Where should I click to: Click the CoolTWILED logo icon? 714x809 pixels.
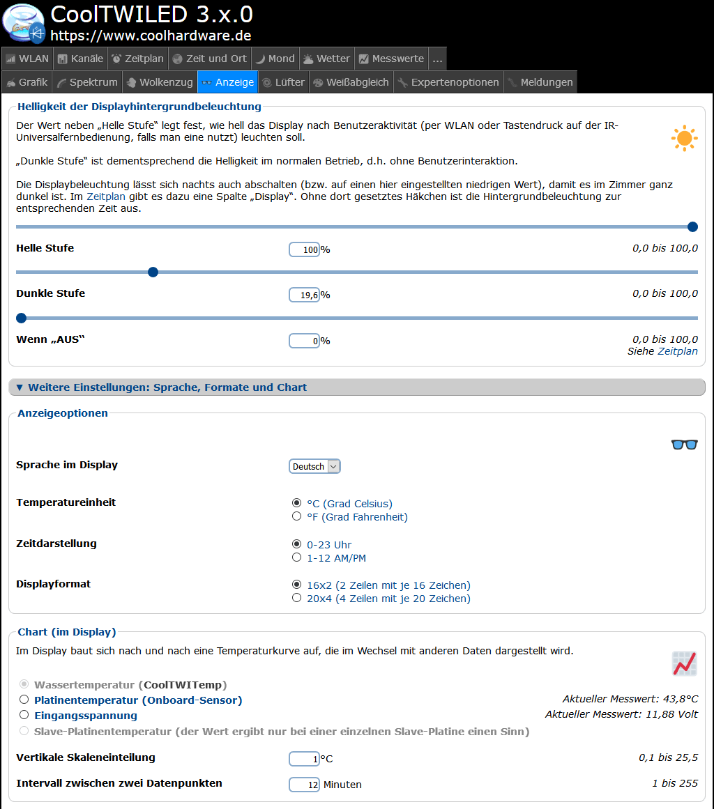24,23
